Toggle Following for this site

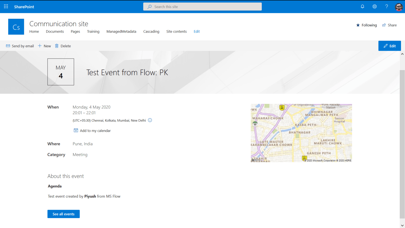pyautogui.click(x=366, y=25)
